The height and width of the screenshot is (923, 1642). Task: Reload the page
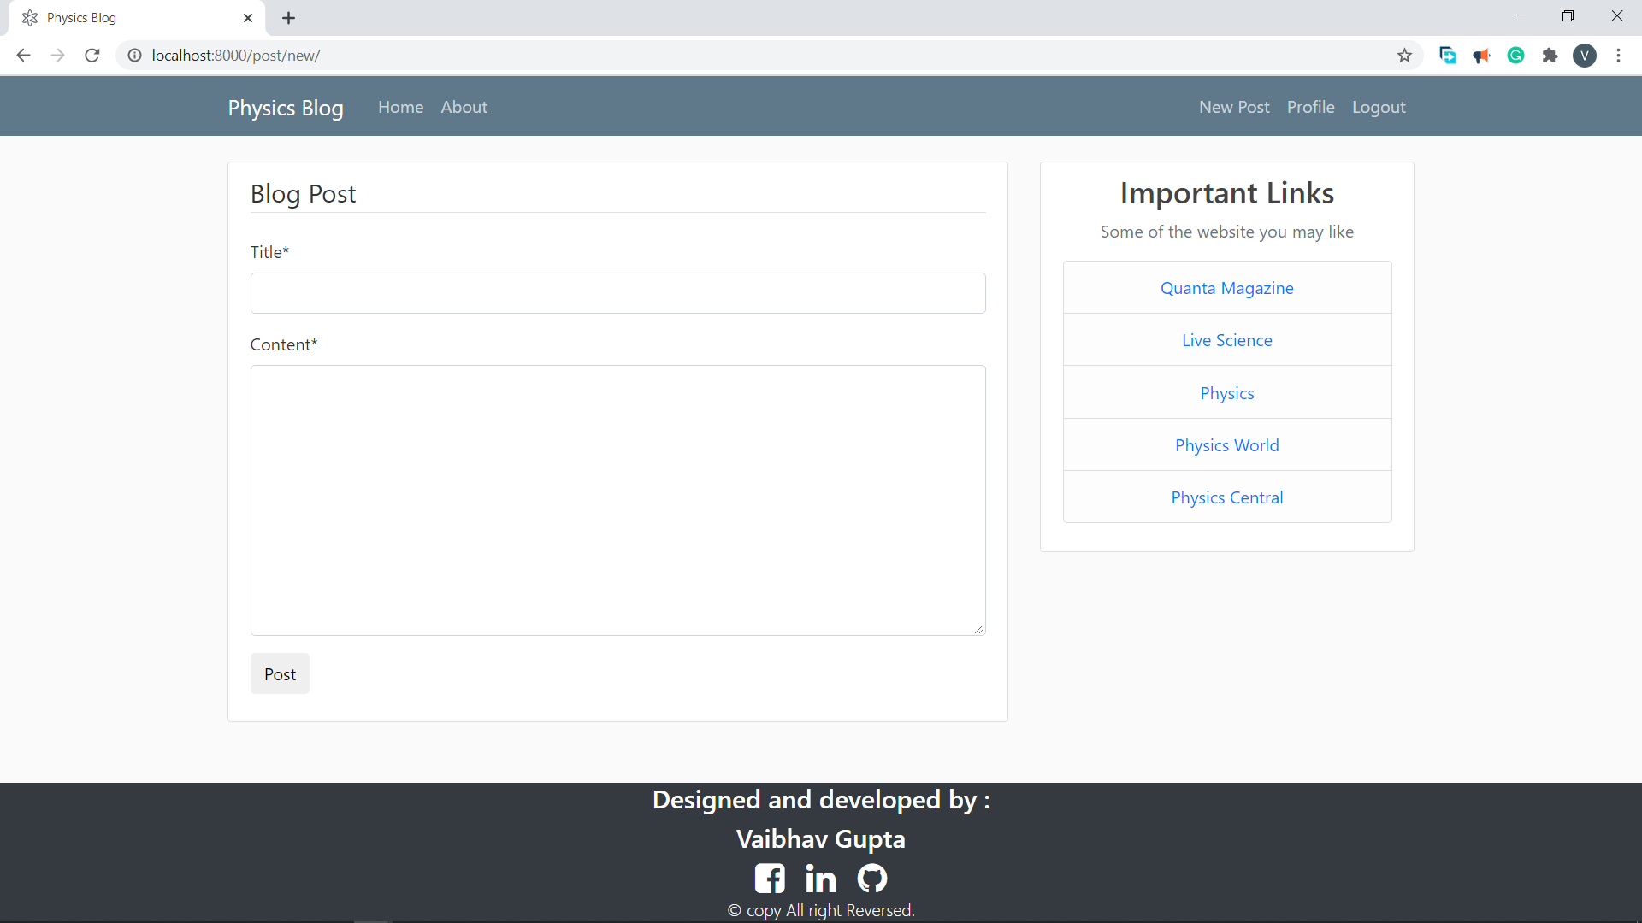(x=92, y=56)
